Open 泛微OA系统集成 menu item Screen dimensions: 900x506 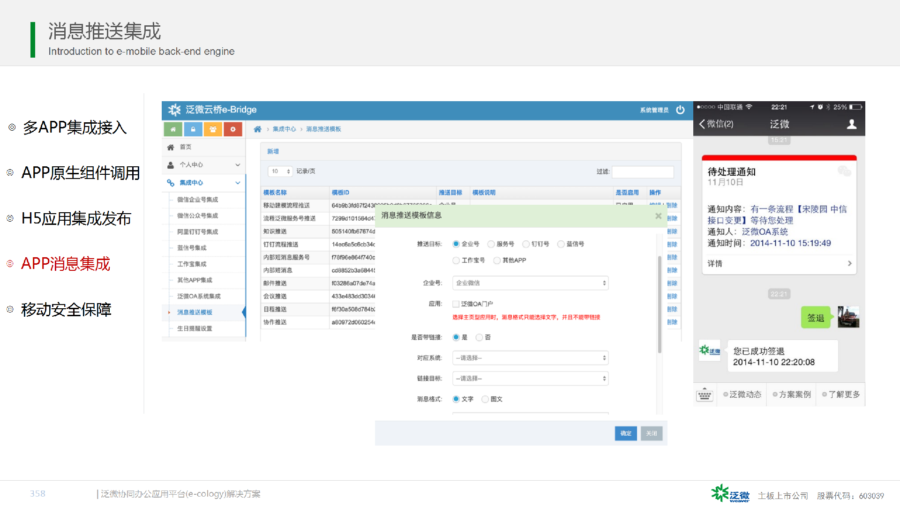[x=199, y=297]
